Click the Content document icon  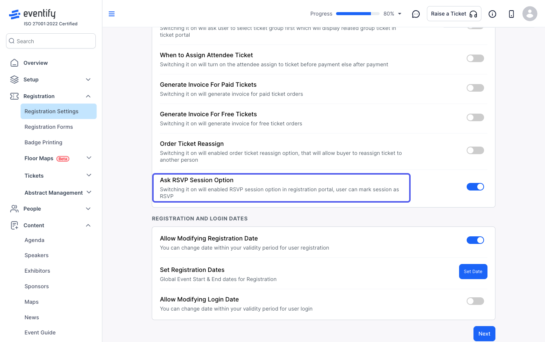[x=14, y=225]
